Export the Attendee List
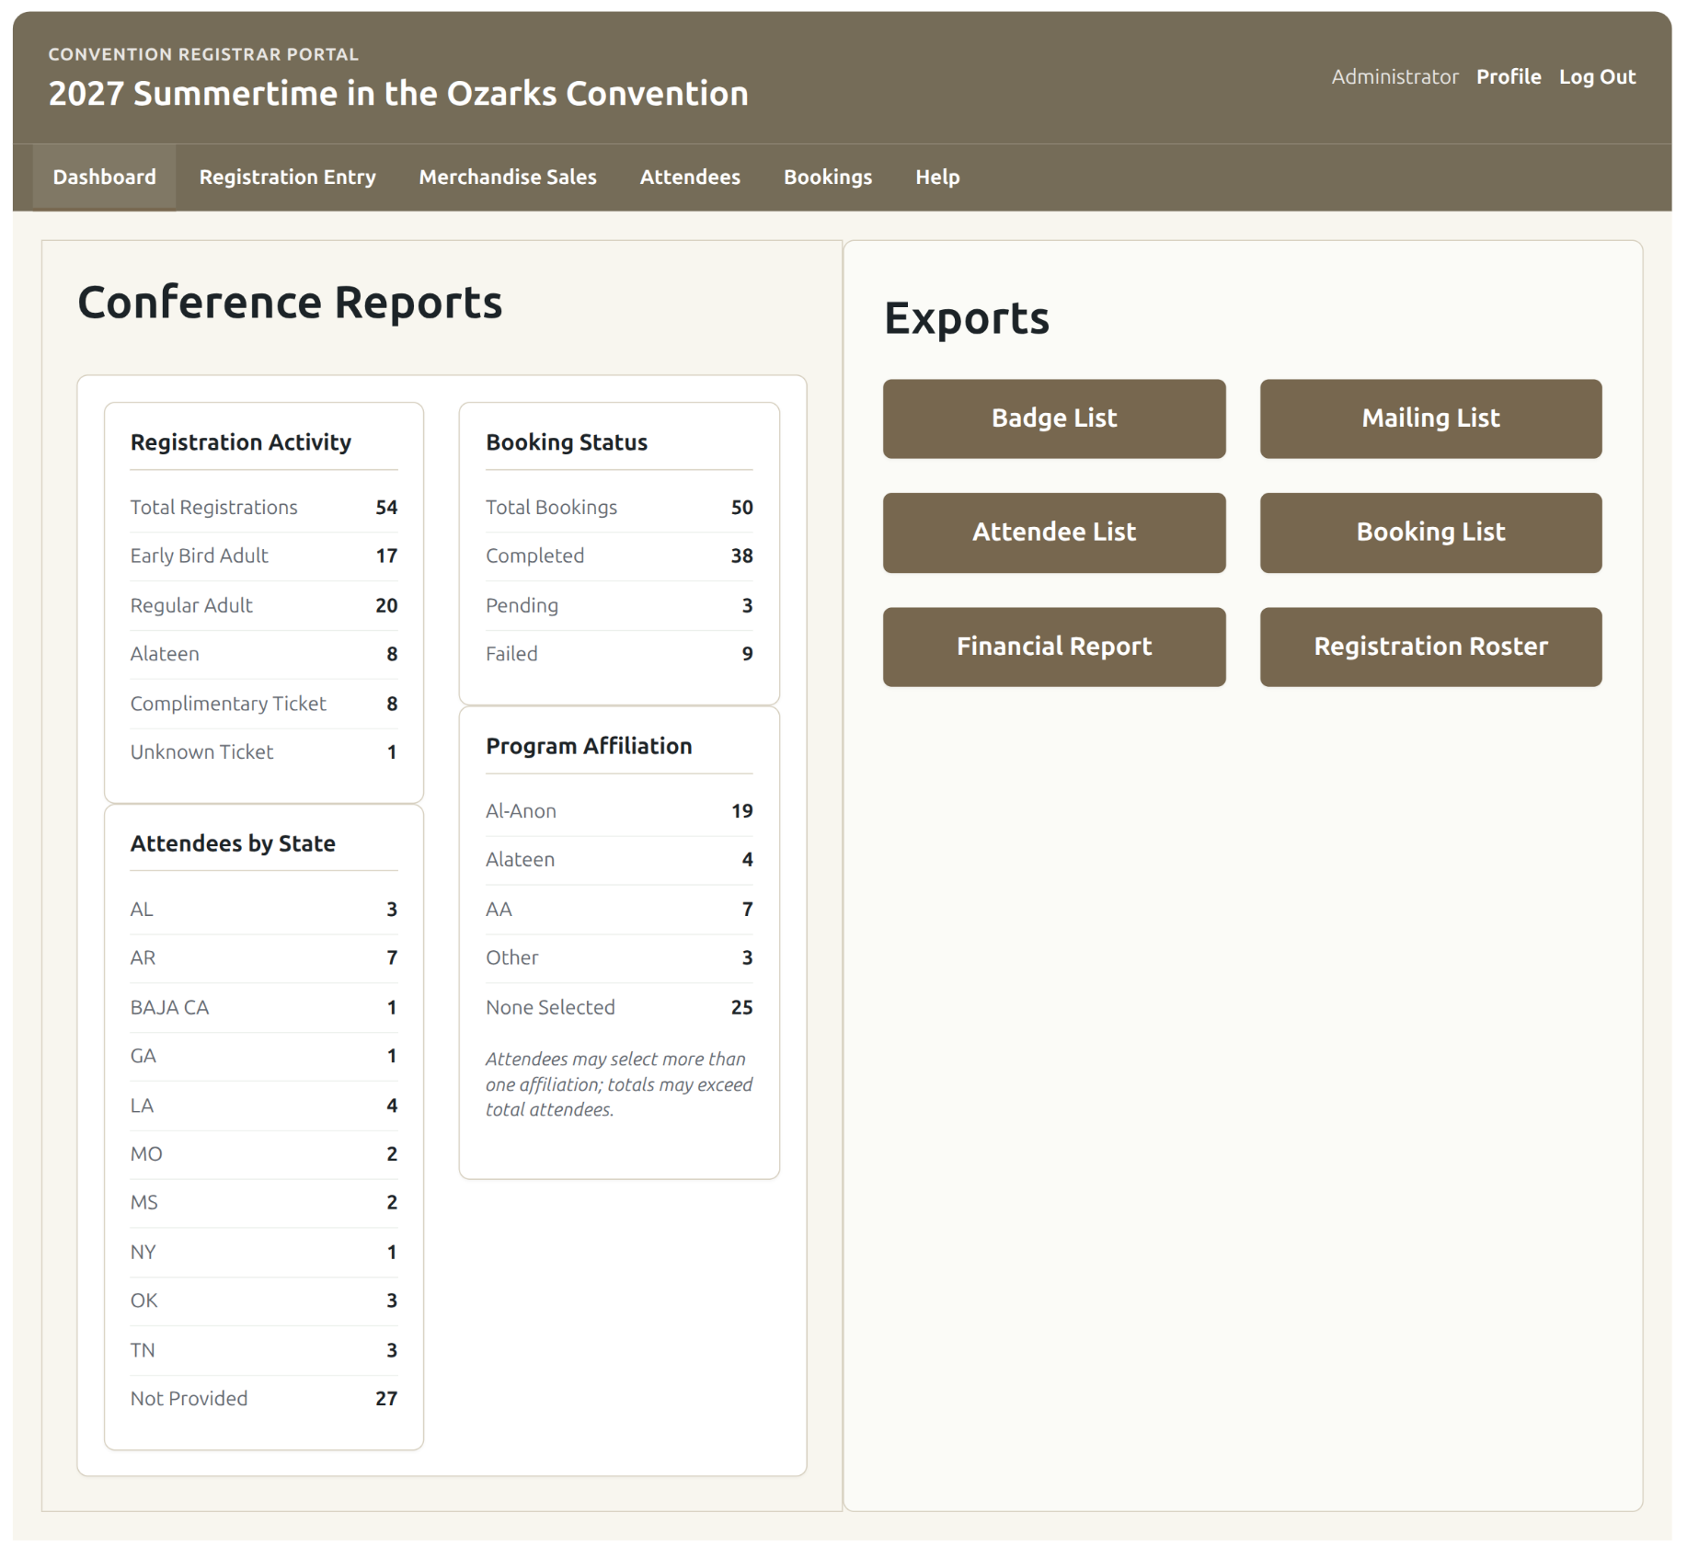 [1054, 533]
